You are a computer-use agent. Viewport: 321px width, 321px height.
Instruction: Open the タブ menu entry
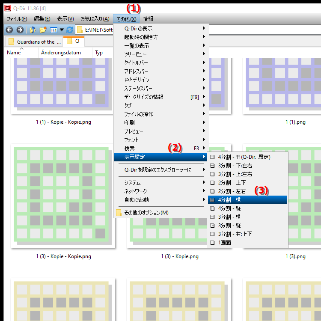coord(161,106)
